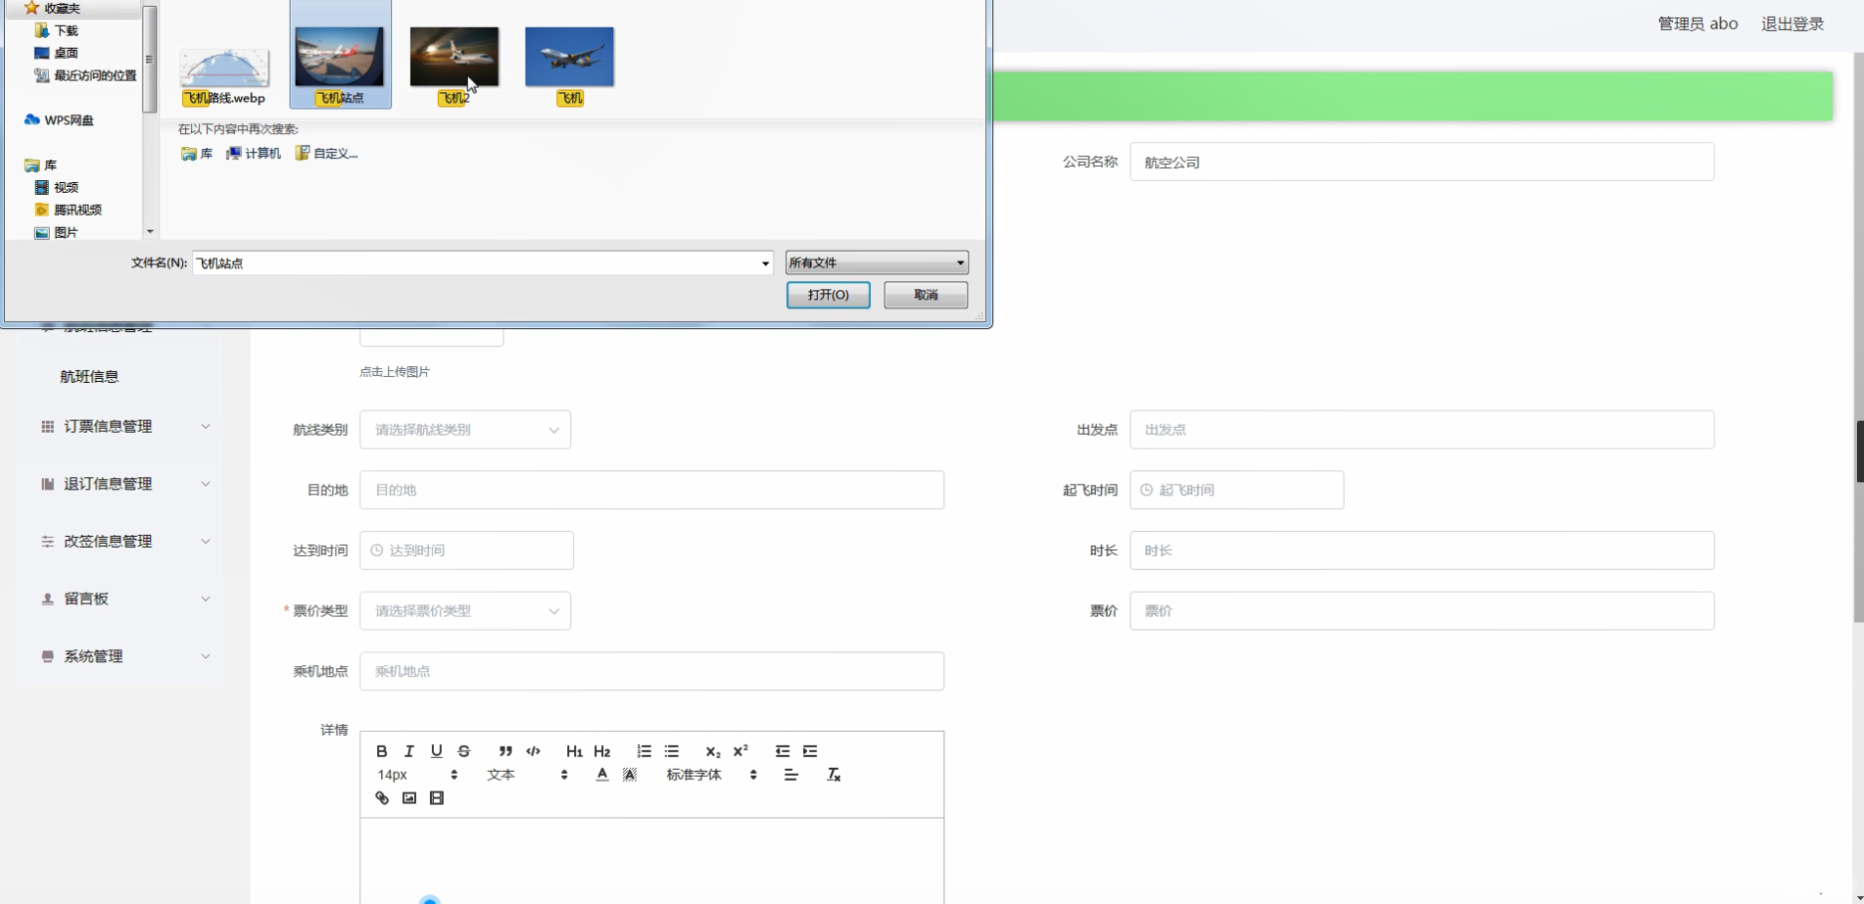Click the 打开(O) button in file dialog
The width and height of the screenshot is (1864, 904).
coord(828,295)
